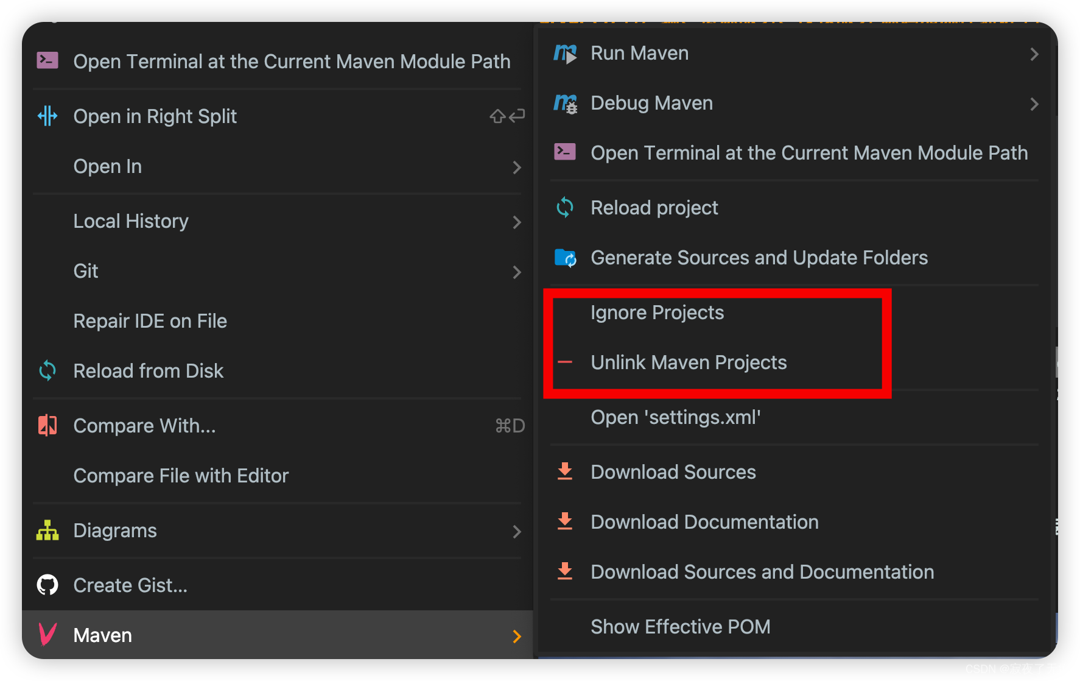Open the Diagrams menu entry

pyautogui.click(x=278, y=530)
